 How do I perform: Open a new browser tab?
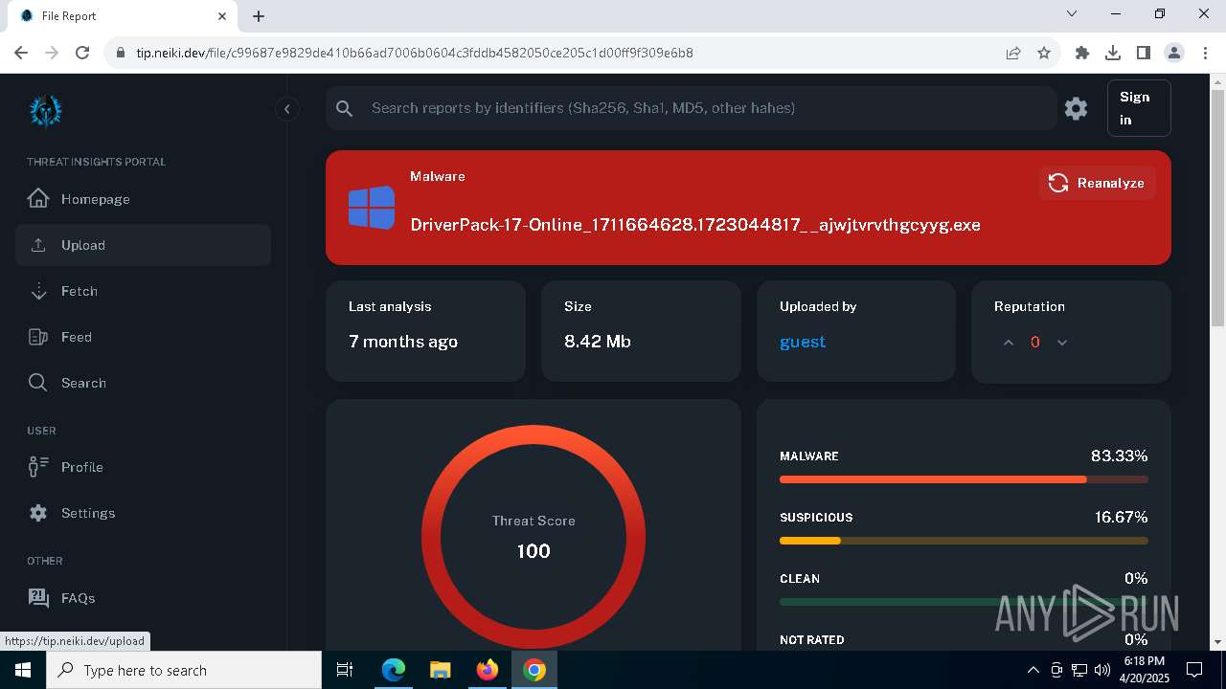[259, 16]
